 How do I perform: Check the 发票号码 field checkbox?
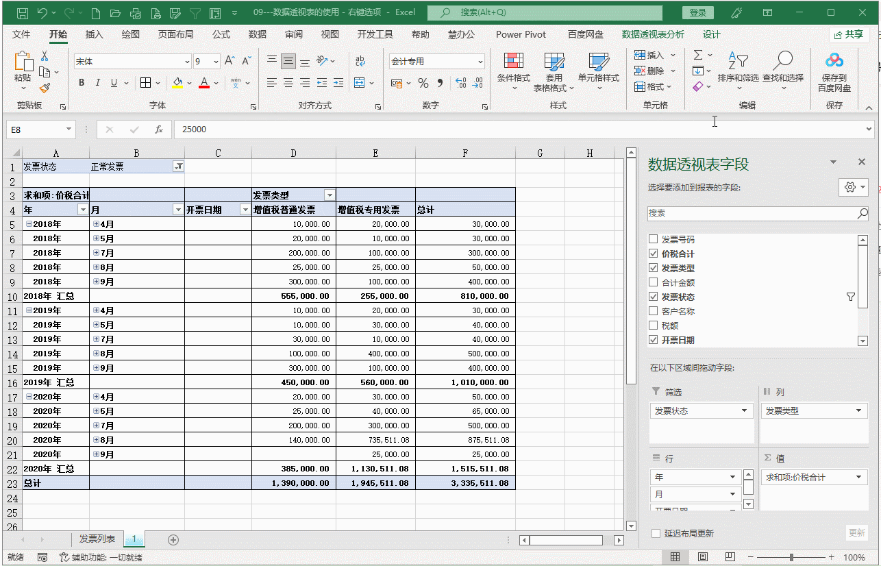click(x=653, y=239)
